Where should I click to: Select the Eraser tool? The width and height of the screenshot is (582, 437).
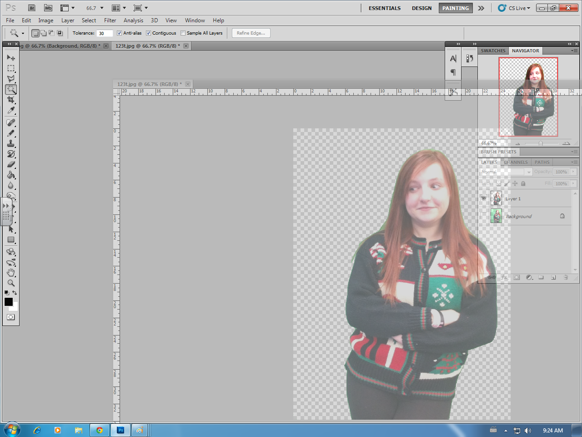11,164
